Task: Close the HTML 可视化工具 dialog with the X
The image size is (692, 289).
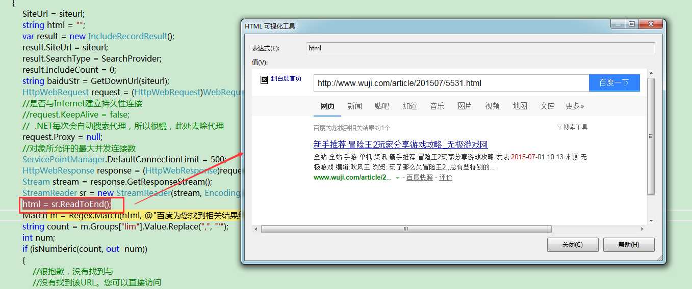Action: (x=652, y=24)
